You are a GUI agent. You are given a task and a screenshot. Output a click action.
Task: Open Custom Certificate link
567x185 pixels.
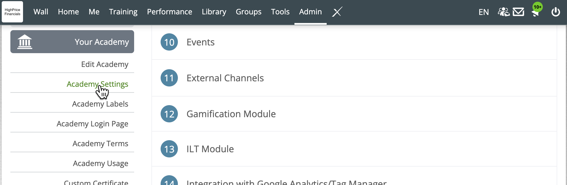(x=96, y=182)
